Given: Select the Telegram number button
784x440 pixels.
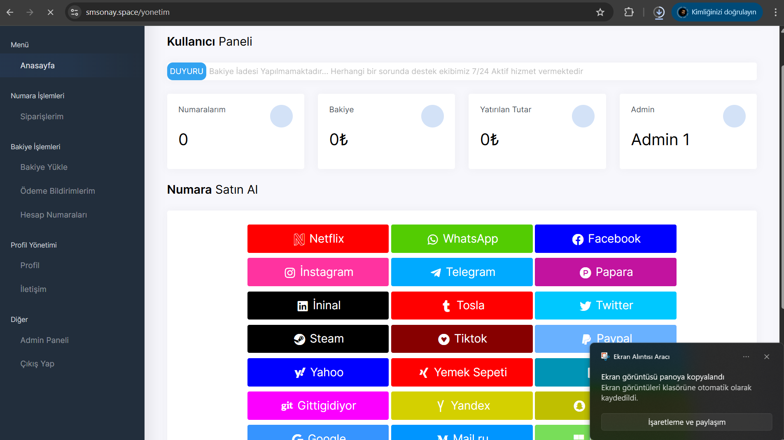Looking at the screenshot, I should tap(462, 272).
